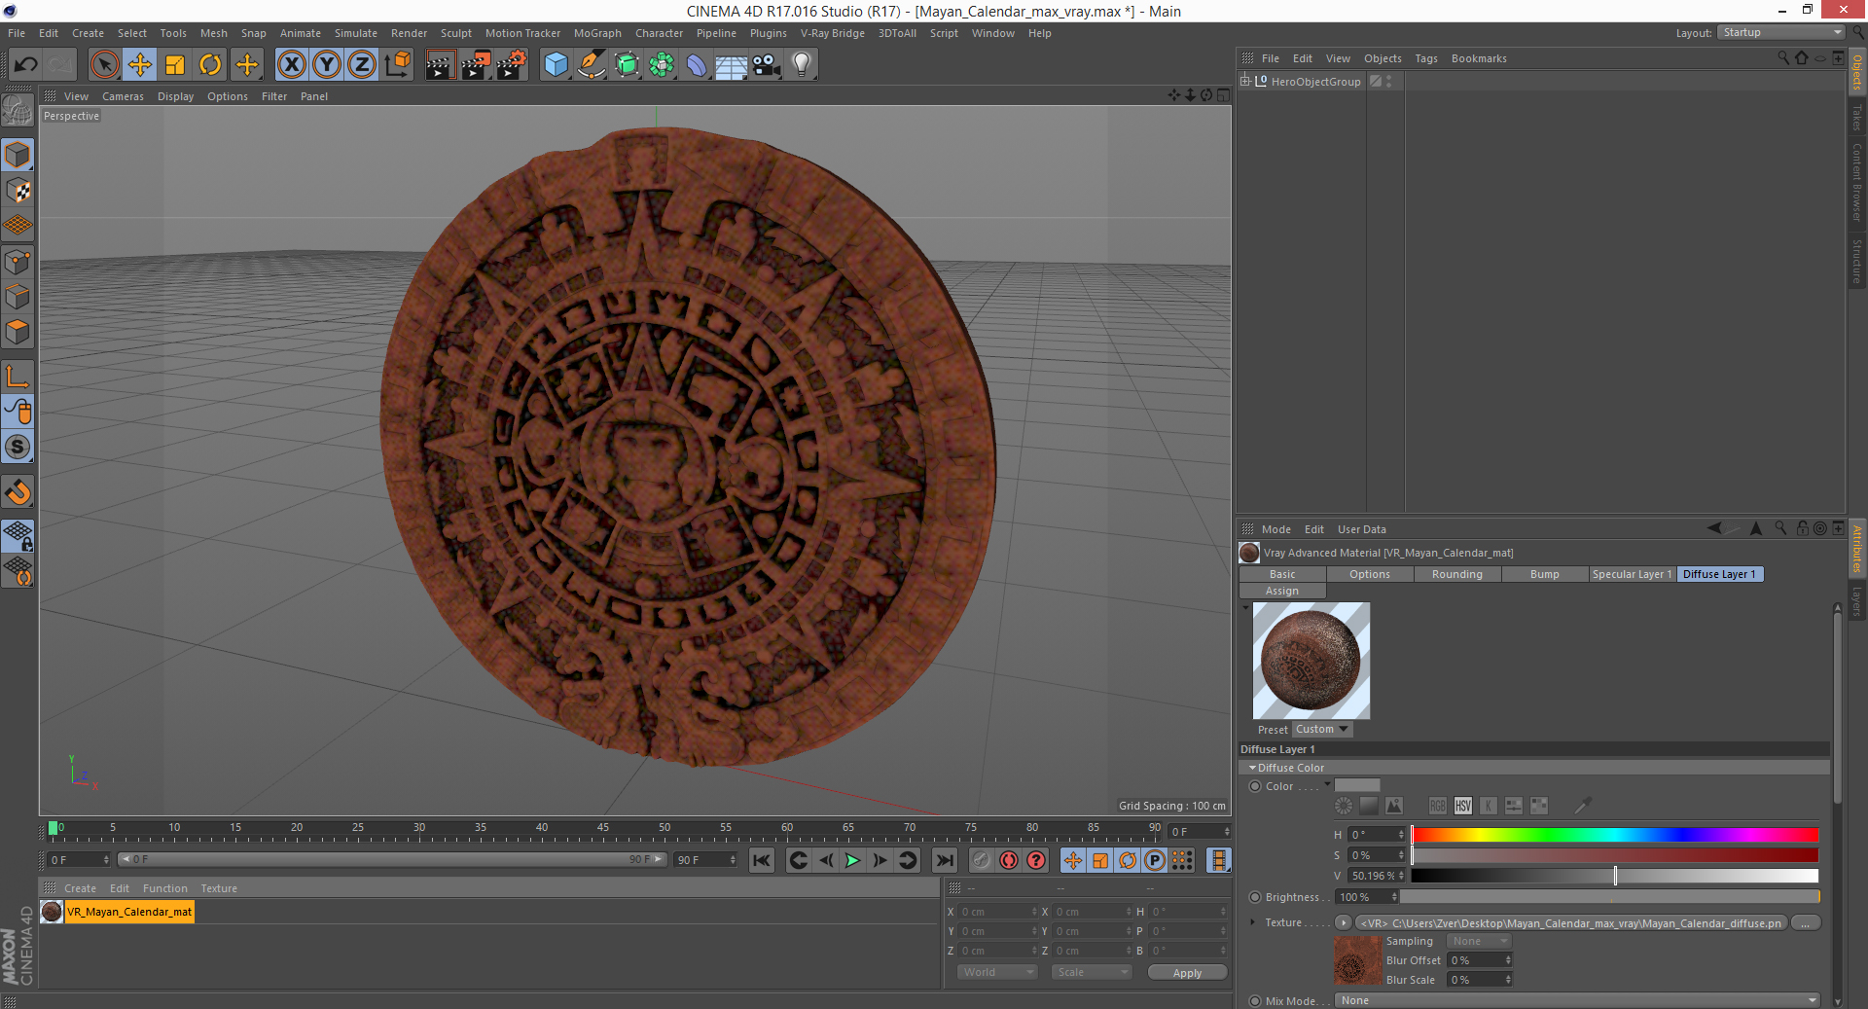This screenshot has width=1868, height=1009.
Task: Click the Record Active Objects button
Action: click(981, 860)
